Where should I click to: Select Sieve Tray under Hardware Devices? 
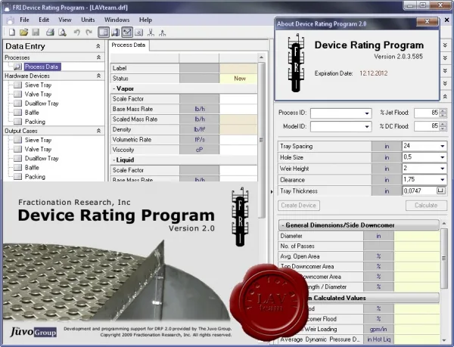pyautogui.click(x=38, y=85)
